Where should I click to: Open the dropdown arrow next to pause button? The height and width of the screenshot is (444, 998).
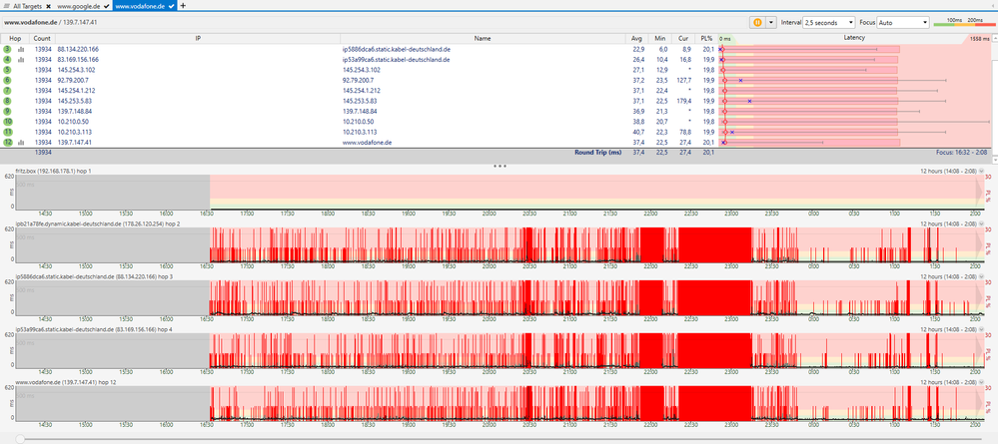click(770, 21)
